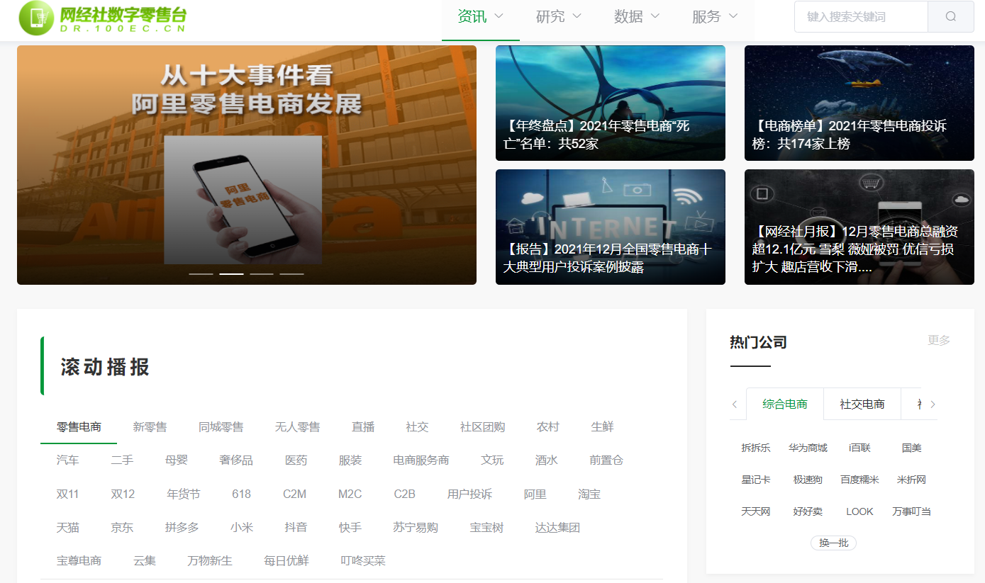Screen dimensions: 985x583
Task: Open the 数据 dropdown menu
Action: pos(636,17)
